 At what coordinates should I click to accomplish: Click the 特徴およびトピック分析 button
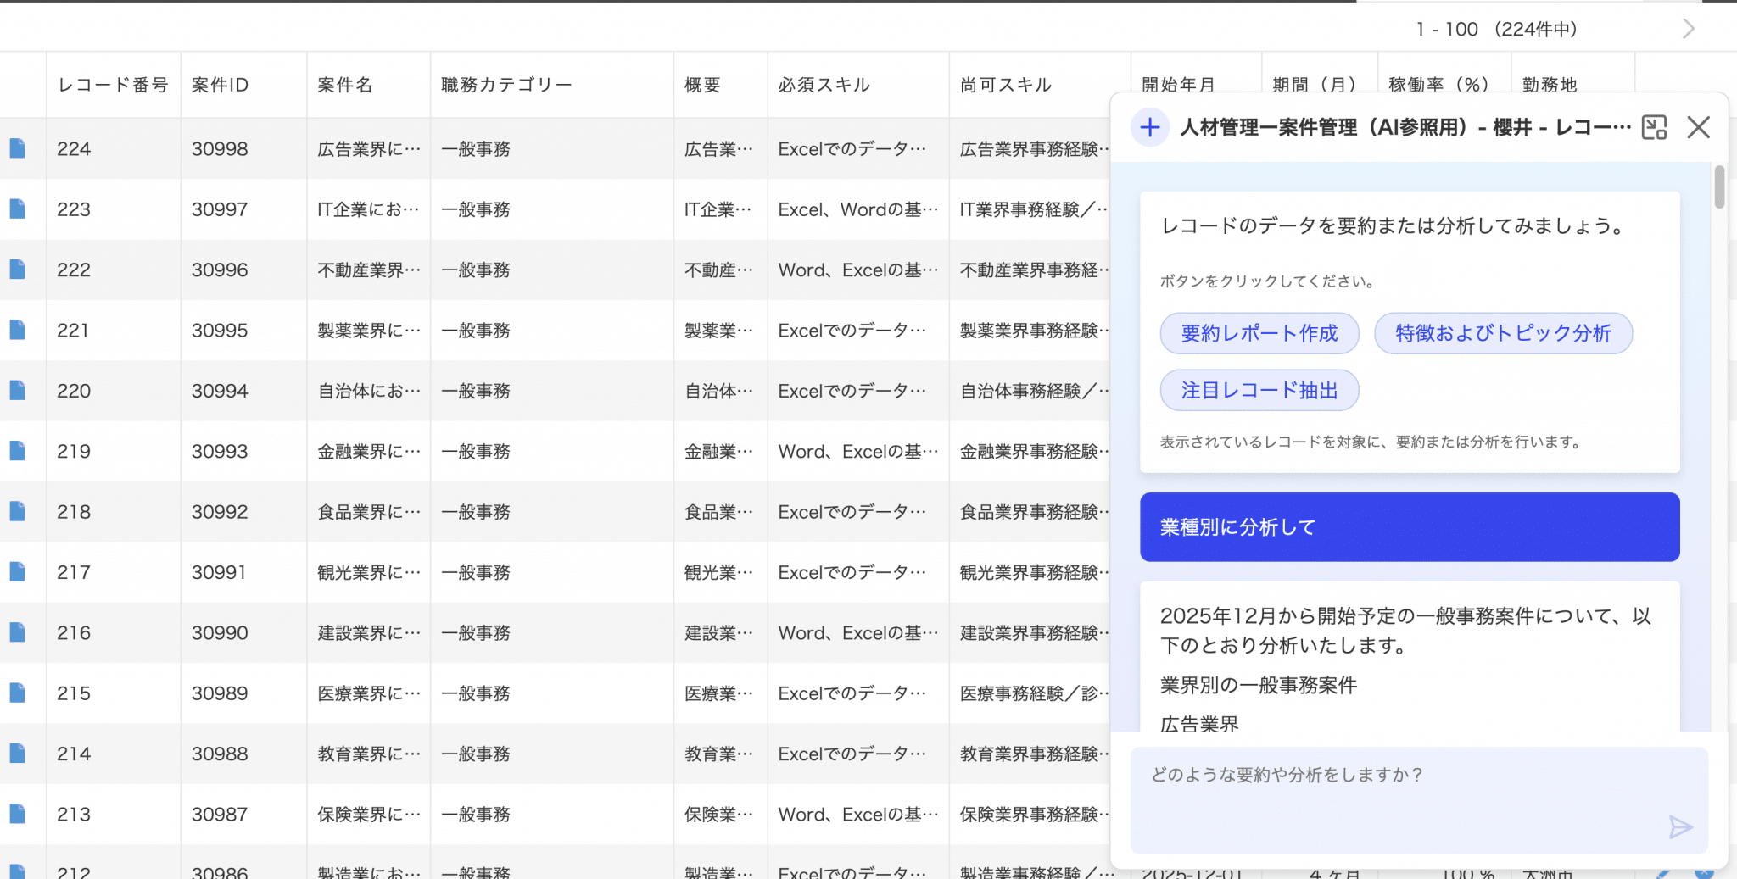pos(1502,334)
